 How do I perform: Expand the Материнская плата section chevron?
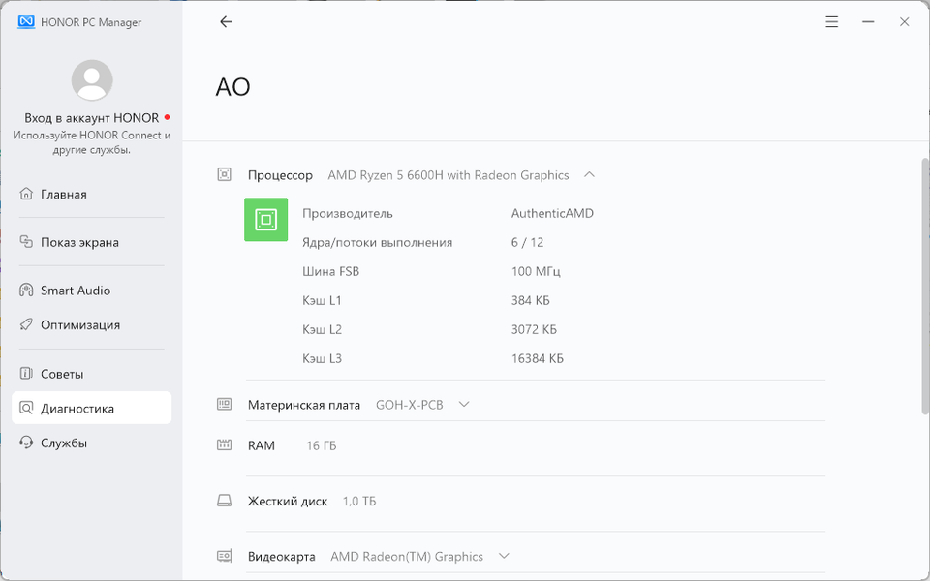pyautogui.click(x=464, y=405)
